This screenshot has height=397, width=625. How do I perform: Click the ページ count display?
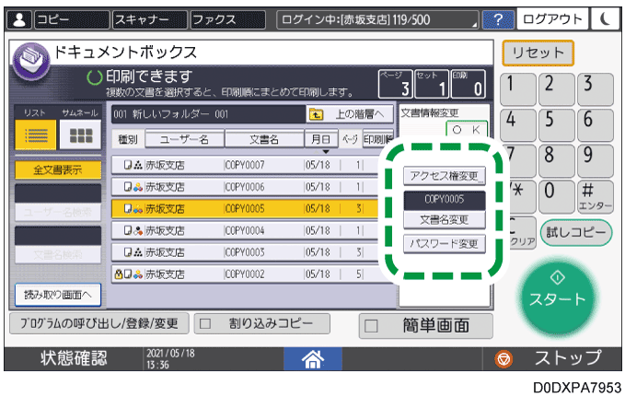coord(396,84)
